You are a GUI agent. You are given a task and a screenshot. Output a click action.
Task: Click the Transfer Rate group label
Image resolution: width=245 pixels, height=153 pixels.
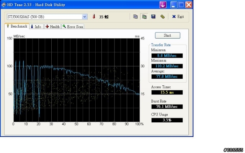point(161,45)
